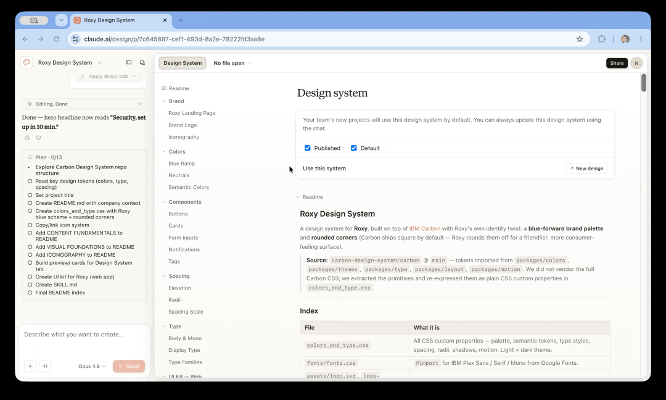Toggle the 'Set project title' plan item circle
Screen dimensions: 666x400
tap(30, 195)
